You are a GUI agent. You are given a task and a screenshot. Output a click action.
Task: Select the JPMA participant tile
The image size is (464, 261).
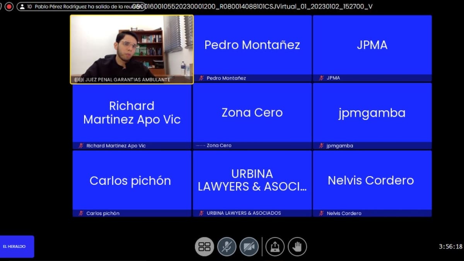pos(372,45)
